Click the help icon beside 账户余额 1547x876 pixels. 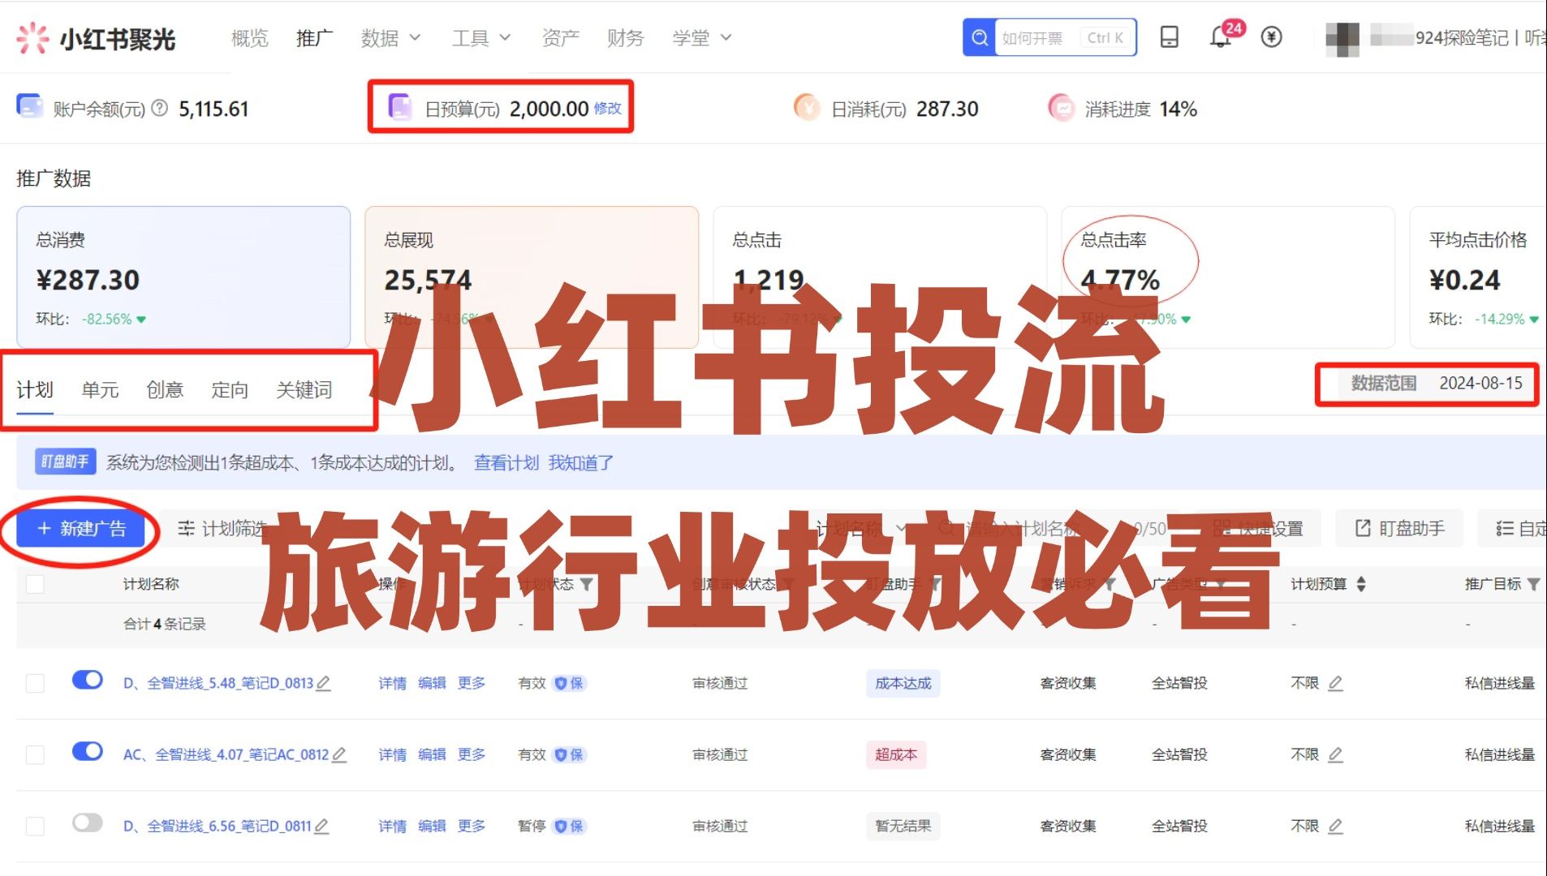(160, 108)
